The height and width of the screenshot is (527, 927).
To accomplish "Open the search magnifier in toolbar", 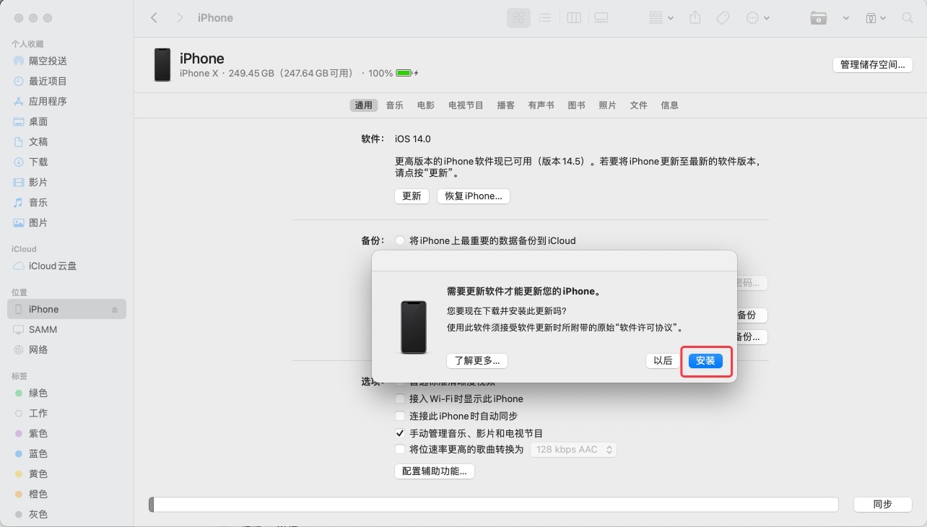I will 908,18.
